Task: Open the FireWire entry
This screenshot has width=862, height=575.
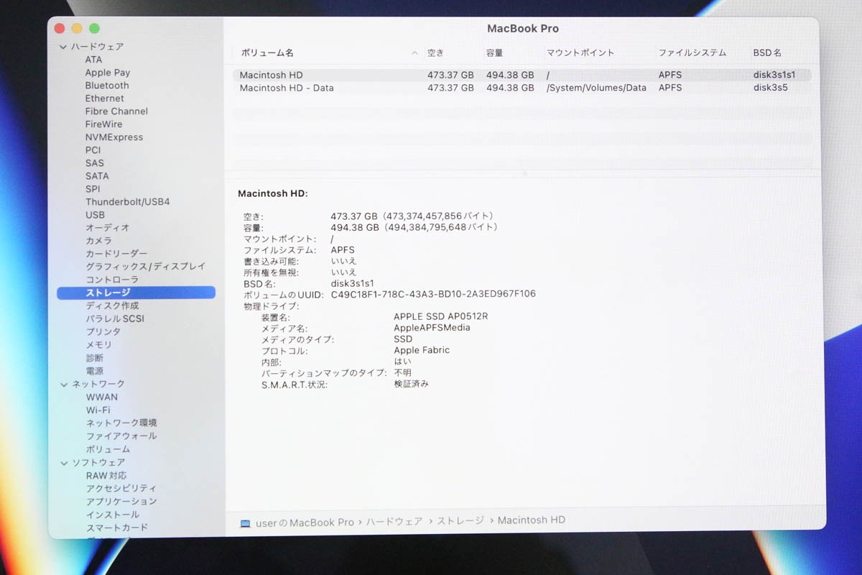Action: coord(103,124)
